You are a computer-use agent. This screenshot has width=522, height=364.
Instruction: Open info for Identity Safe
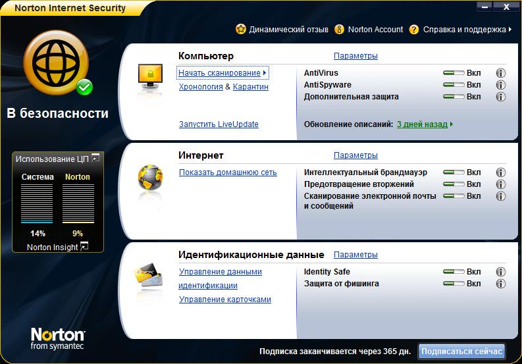(501, 272)
